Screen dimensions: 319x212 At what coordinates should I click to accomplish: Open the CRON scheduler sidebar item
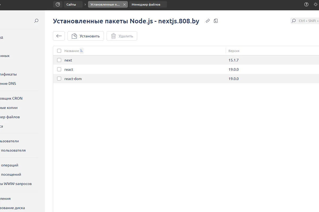(x=11, y=98)
